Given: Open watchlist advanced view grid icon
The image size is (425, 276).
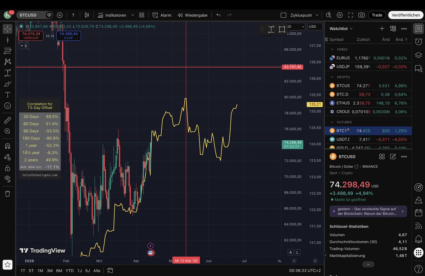Looking at the screenshot, I should [x=393, y=29].
